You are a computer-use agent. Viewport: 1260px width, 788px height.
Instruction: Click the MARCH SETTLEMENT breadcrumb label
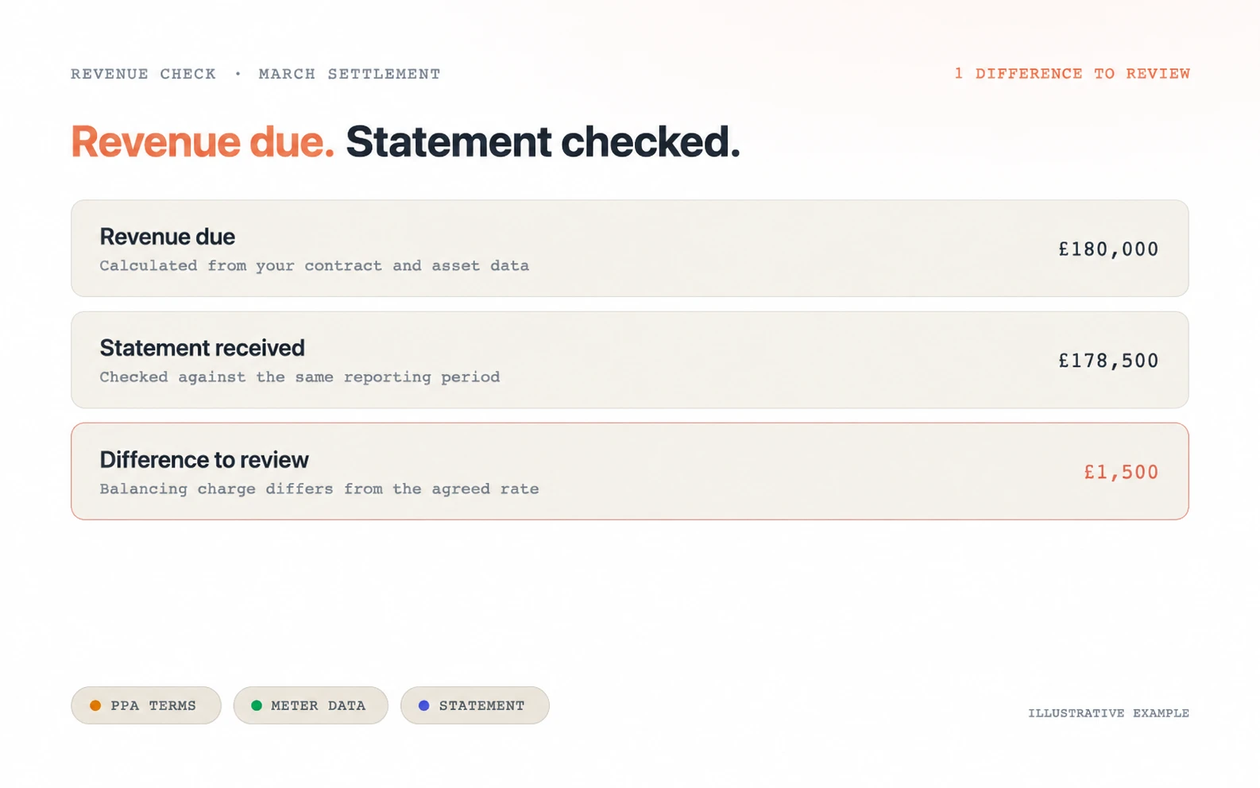tap(350, 74)
